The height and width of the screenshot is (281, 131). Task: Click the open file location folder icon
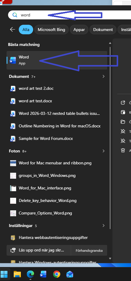[123, 122]
